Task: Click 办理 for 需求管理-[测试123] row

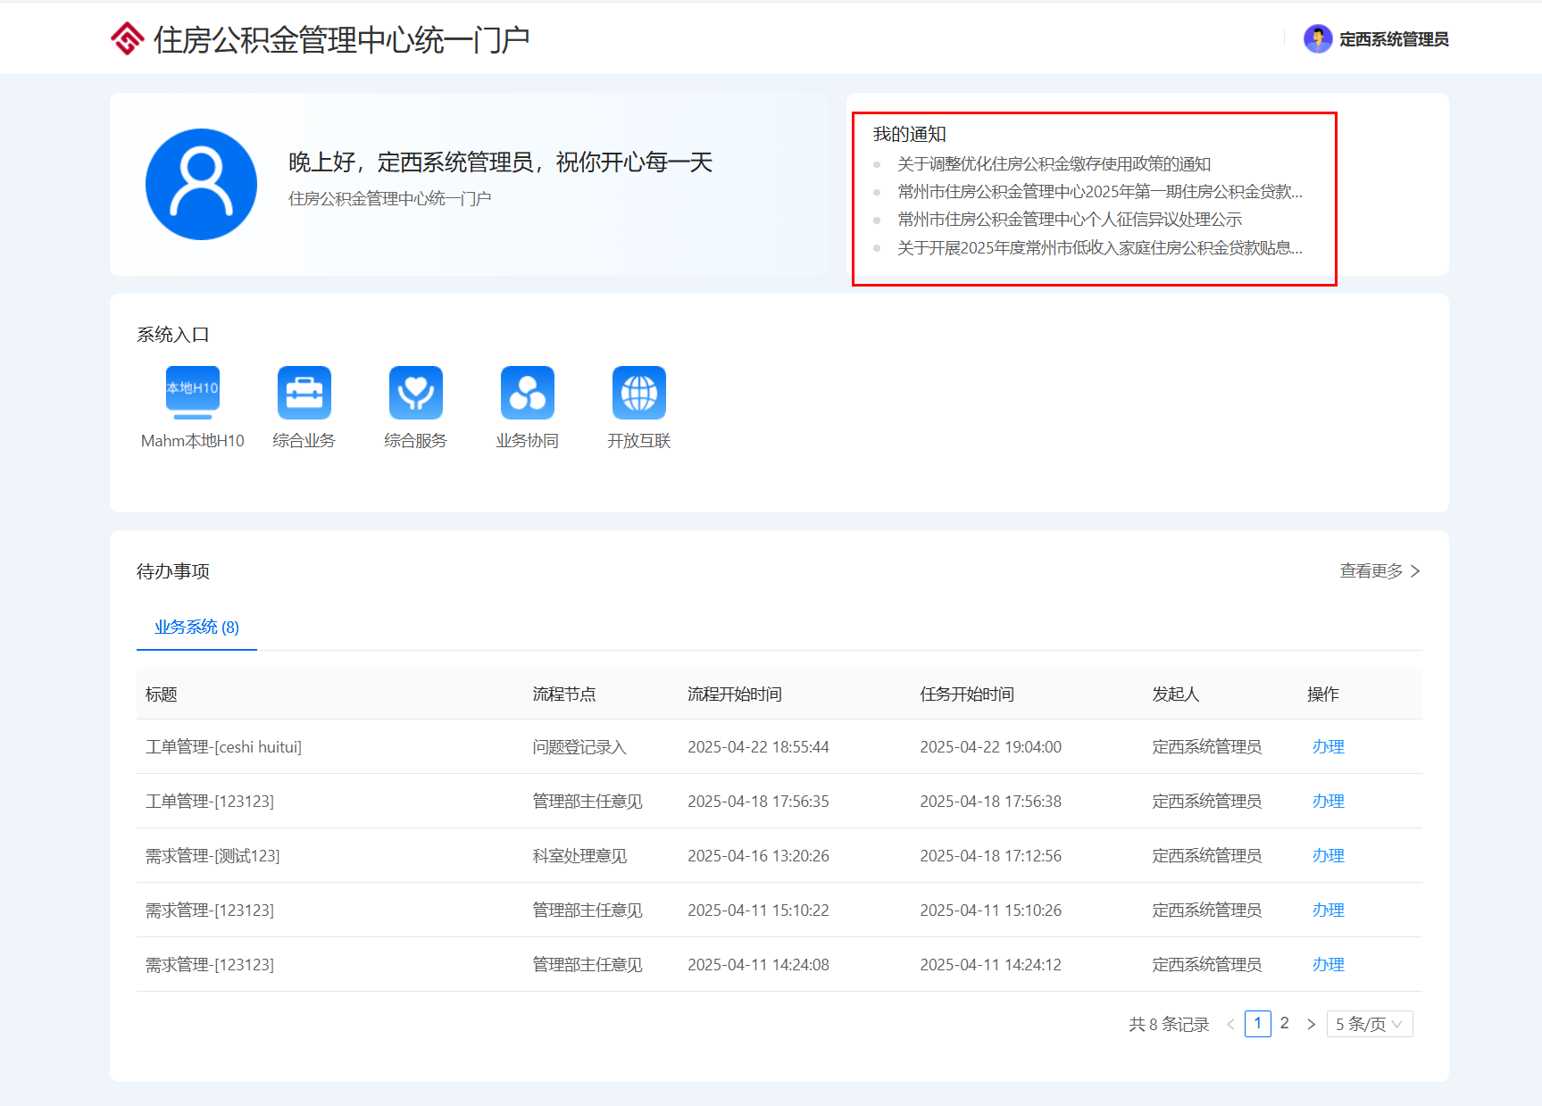Action: coord(1328,856)
